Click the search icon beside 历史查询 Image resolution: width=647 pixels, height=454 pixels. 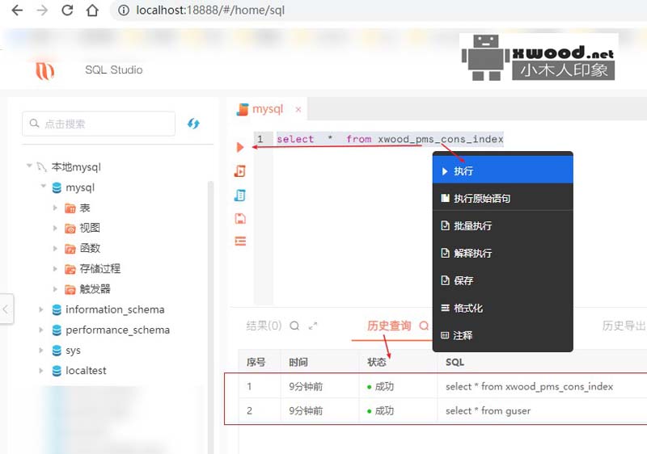[424, 326]
